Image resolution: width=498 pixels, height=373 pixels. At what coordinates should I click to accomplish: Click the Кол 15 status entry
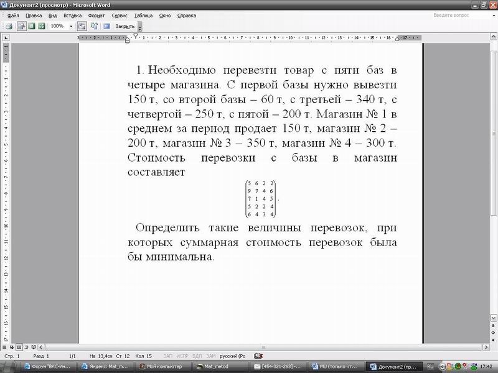144,356
